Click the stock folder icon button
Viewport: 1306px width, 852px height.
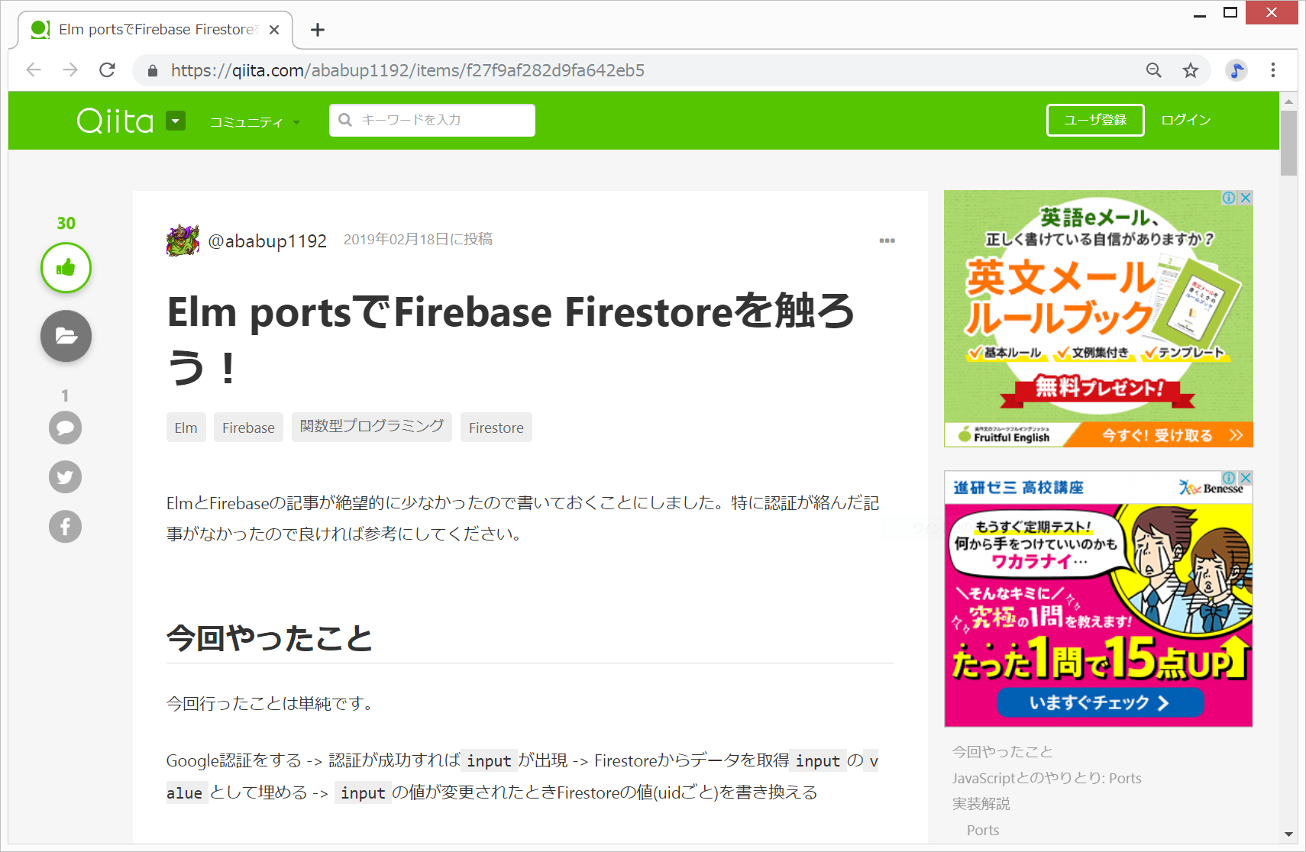(x=66, y=336)
